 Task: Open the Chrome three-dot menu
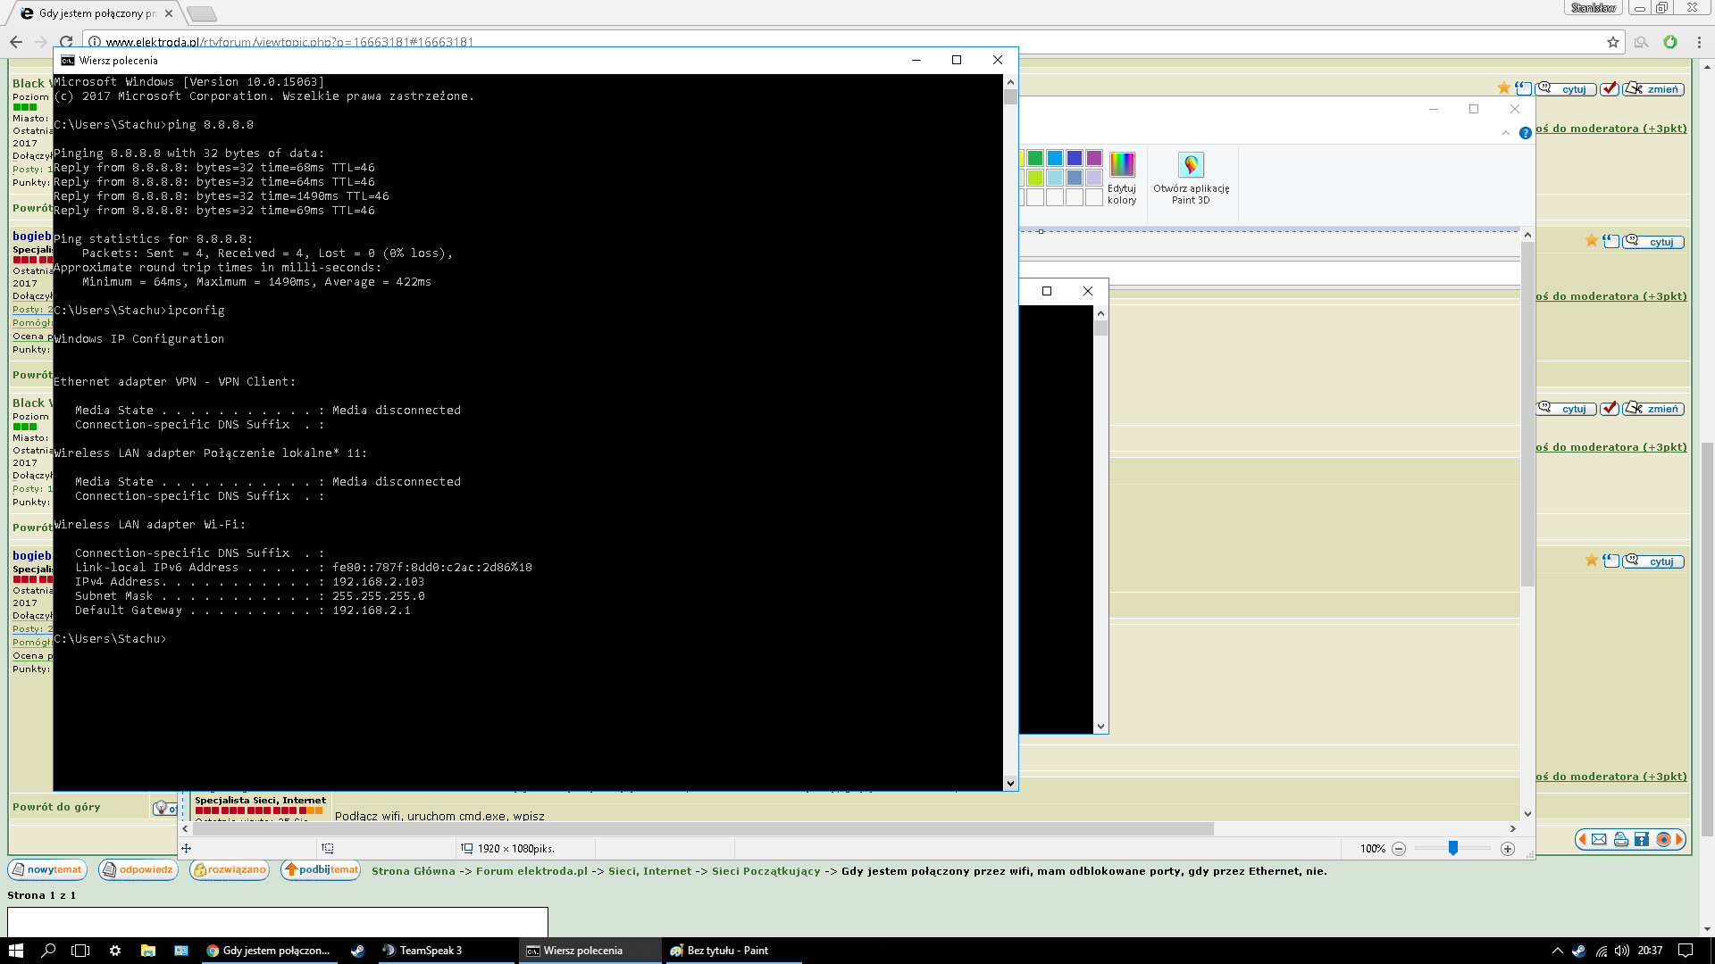(1699, 42)
